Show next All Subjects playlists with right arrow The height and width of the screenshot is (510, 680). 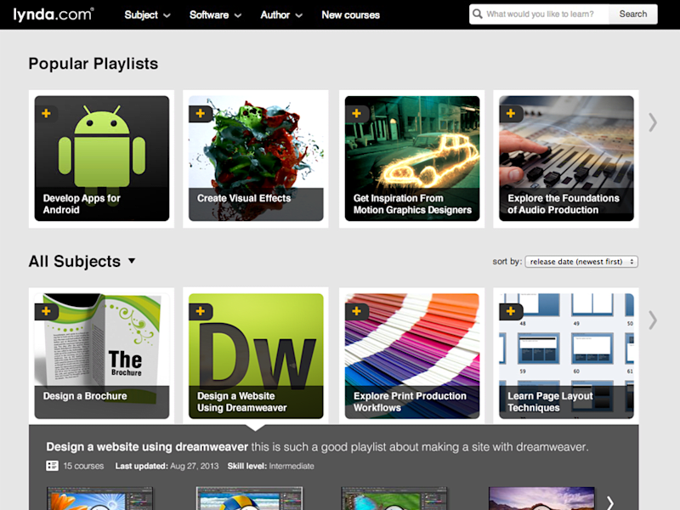[x=653, y=320]
